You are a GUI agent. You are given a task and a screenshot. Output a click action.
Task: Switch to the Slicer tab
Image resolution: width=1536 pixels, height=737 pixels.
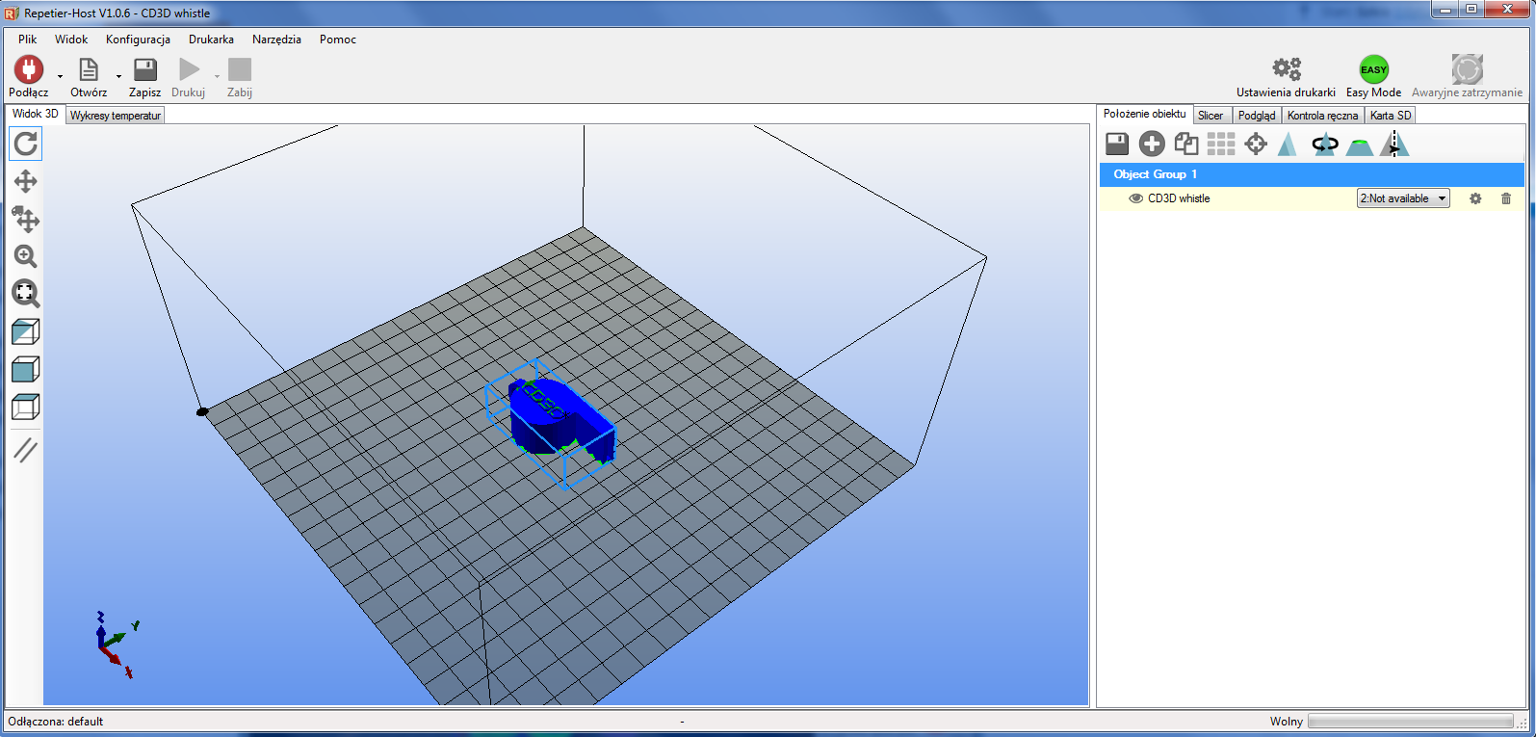click(x=1211, y=116)
